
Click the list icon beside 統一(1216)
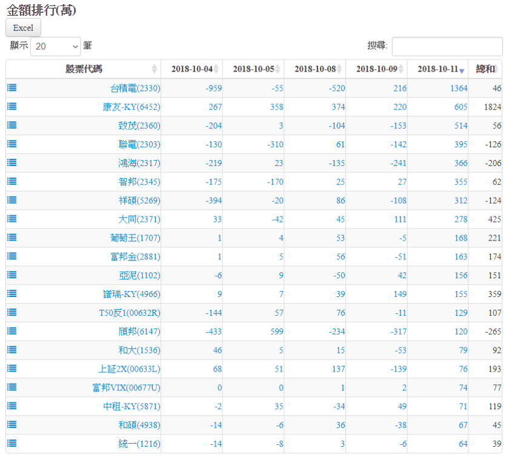point(12,443)
